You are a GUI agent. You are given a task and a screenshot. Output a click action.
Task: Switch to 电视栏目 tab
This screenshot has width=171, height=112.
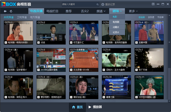pos(52,11)
